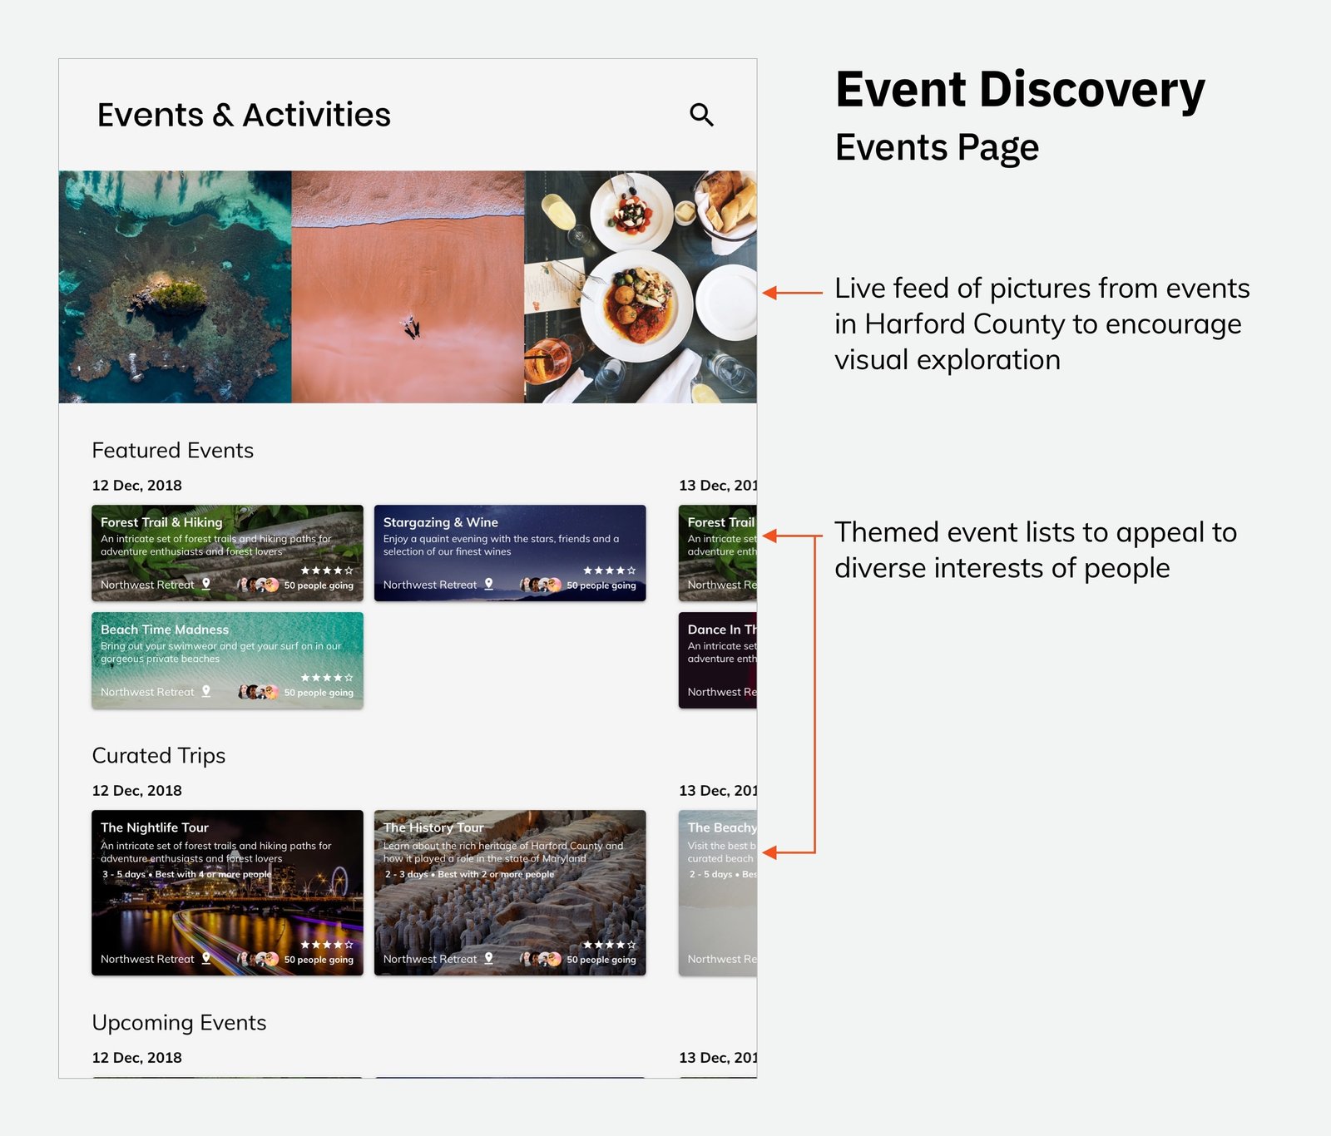View attendee avatars on Forest Trail & Hiking card

259,585
